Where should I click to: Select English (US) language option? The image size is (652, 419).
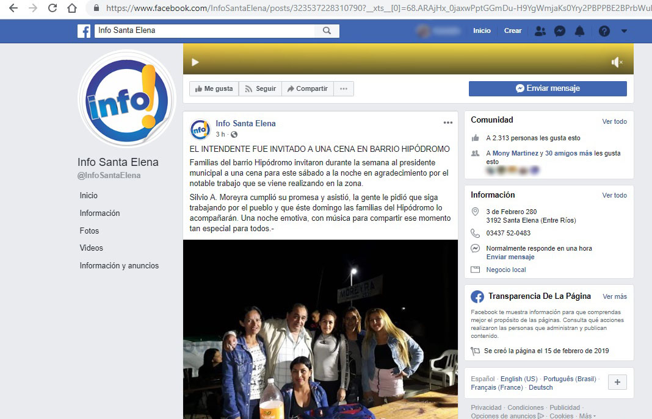point(518,378)
